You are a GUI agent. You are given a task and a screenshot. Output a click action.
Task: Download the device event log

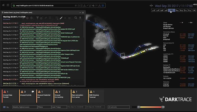pos(80,18)
